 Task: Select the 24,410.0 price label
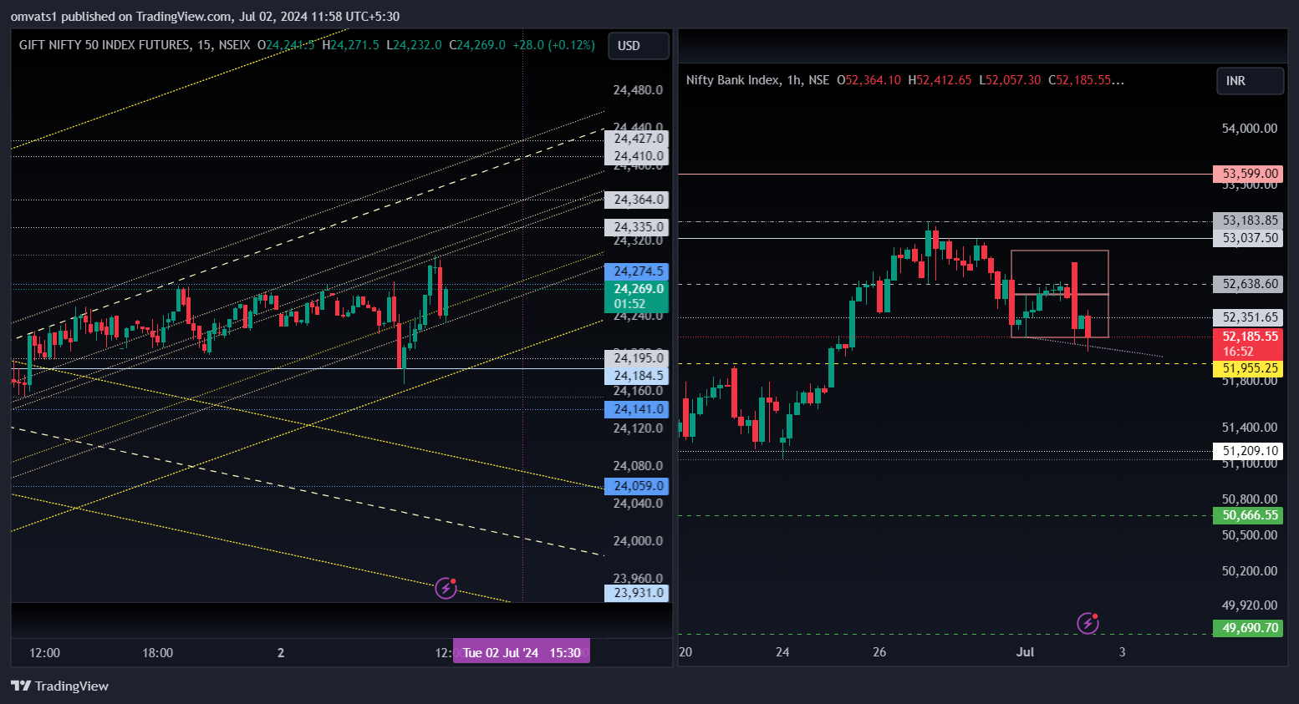coord(636,156)
